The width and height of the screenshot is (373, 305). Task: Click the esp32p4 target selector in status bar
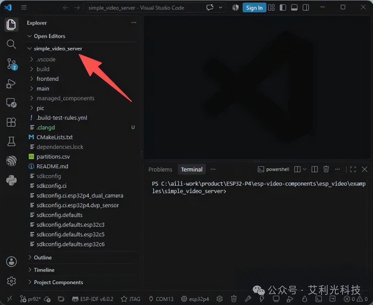pyautogui.click(x=195, y=299)
